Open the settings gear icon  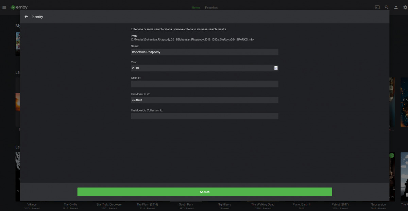coord(405,7)
